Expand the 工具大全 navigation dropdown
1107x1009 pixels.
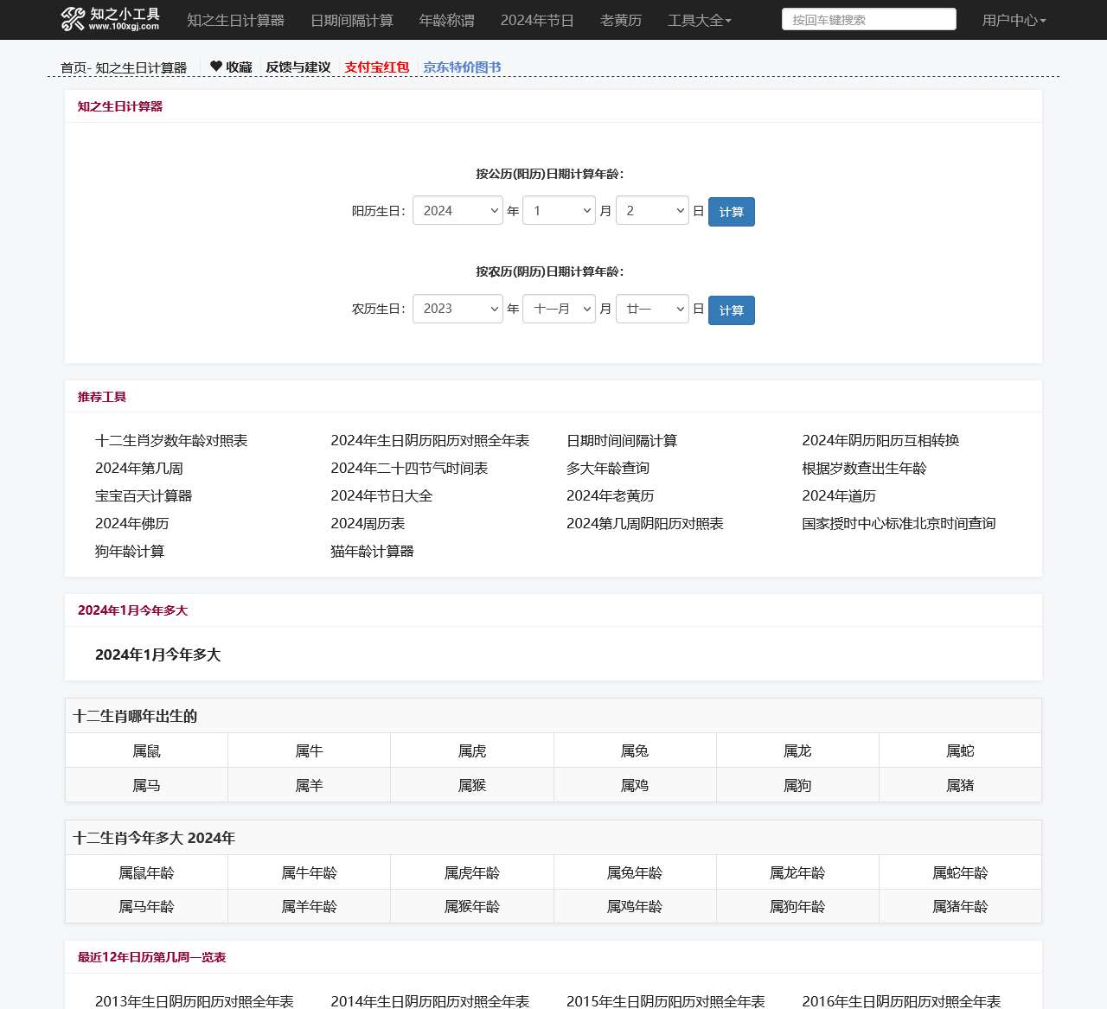pyautogui.click(x=700, y=20)
